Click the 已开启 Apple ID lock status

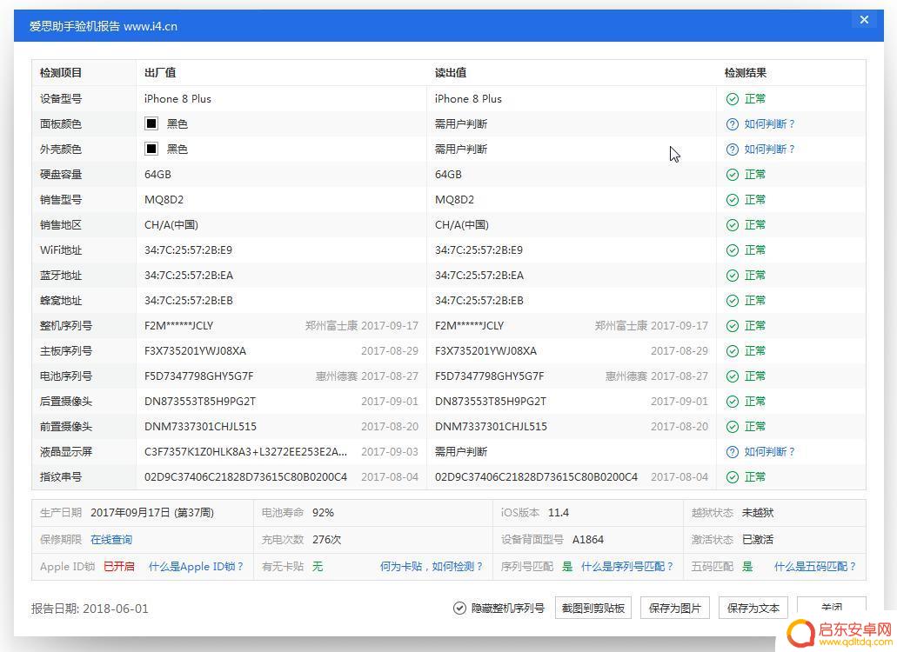[118, 566]
